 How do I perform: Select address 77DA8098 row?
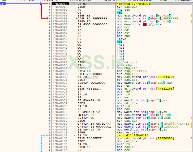click(60, 22)
